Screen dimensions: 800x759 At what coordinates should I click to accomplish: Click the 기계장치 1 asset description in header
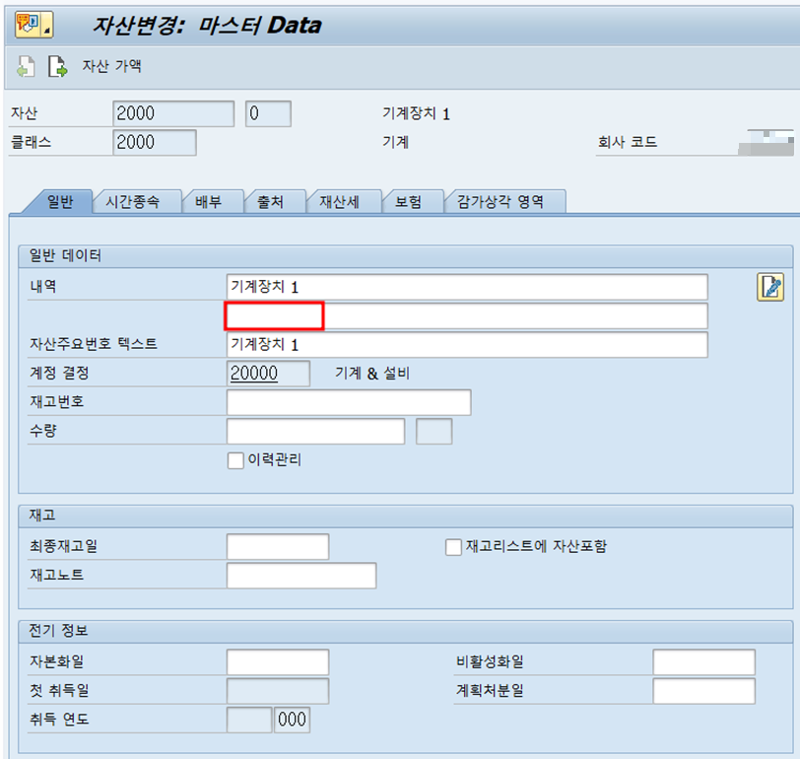pos(417,113)
